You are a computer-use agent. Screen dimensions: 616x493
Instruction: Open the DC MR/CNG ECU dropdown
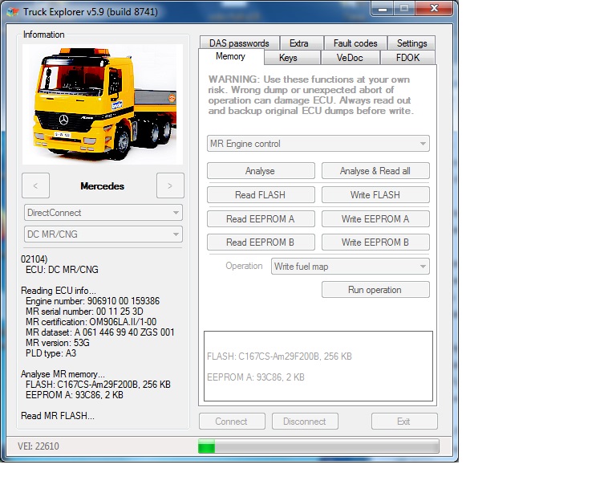(103, 234)
